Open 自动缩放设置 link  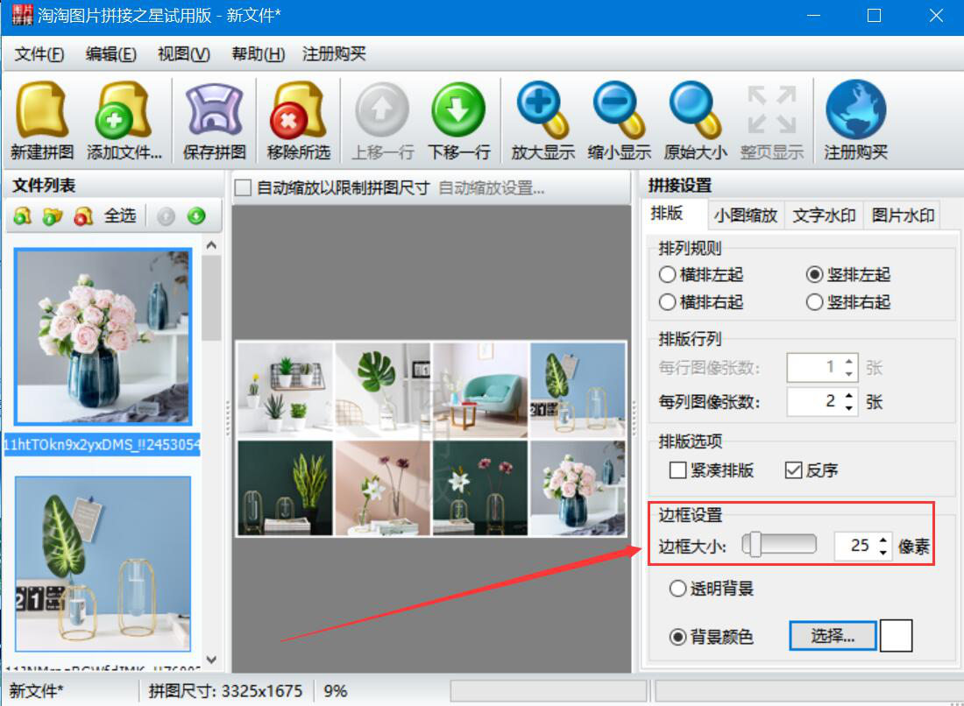coord(492,188)
